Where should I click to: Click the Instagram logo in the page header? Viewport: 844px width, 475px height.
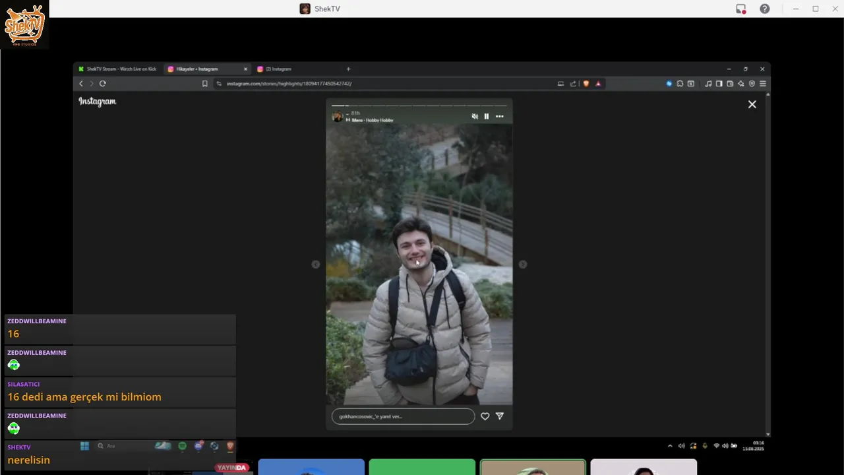pos(98,102)
